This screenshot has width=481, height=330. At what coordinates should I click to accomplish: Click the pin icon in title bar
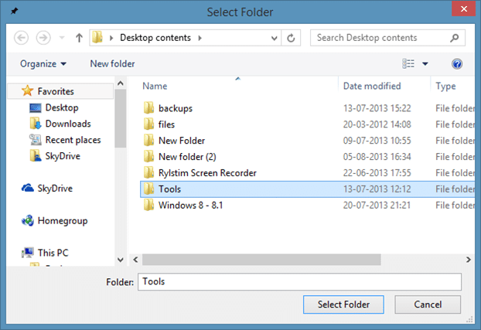pos(14,12)
